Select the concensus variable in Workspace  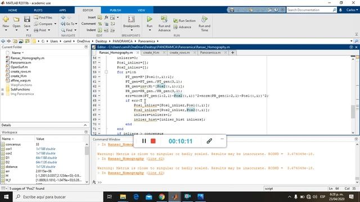tap(13, 145)
